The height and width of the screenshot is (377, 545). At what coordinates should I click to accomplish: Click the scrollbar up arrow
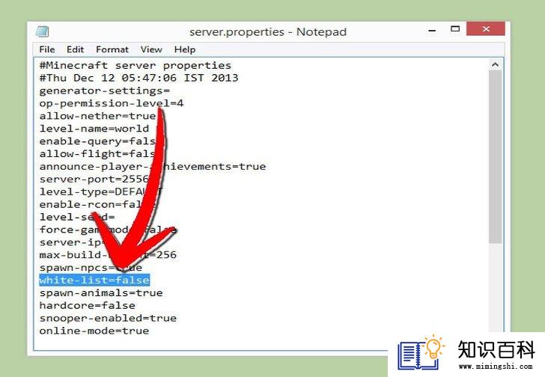coord(495,64)
